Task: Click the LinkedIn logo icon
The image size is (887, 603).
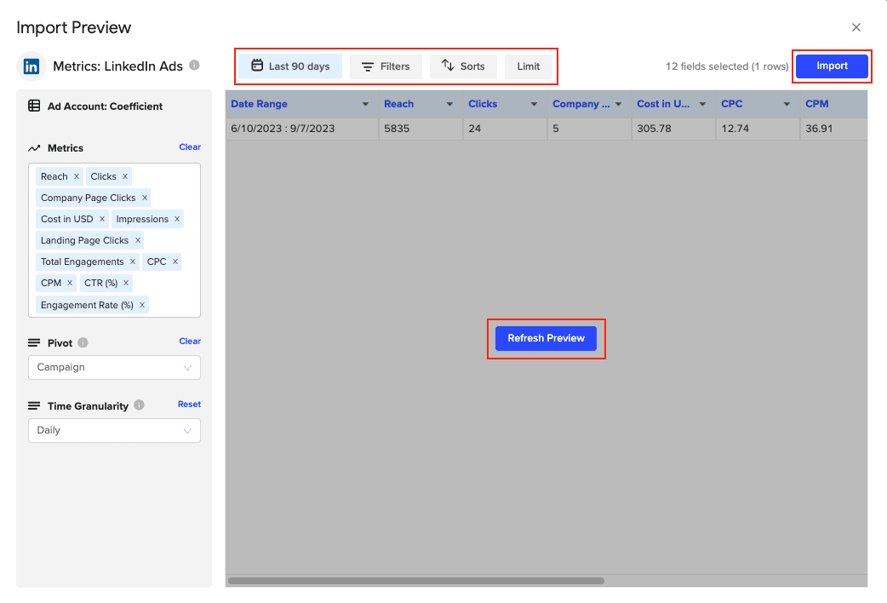Action: coord(31,66)
